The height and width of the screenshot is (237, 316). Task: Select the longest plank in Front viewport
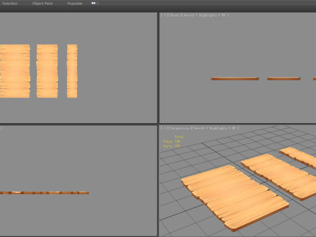click(x=234, y=78)
